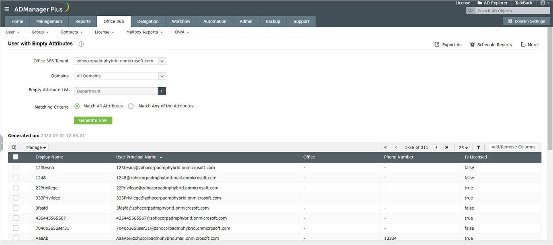This screenshot has width=553, height=245.
Task: Click the search icon in the report toolbar
Action: pos(14,147)
